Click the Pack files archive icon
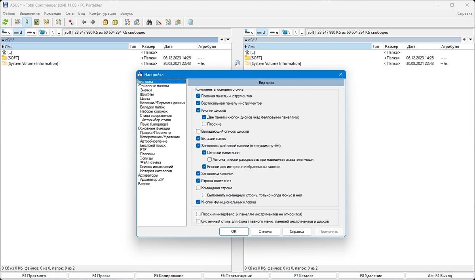 (105, 22)
